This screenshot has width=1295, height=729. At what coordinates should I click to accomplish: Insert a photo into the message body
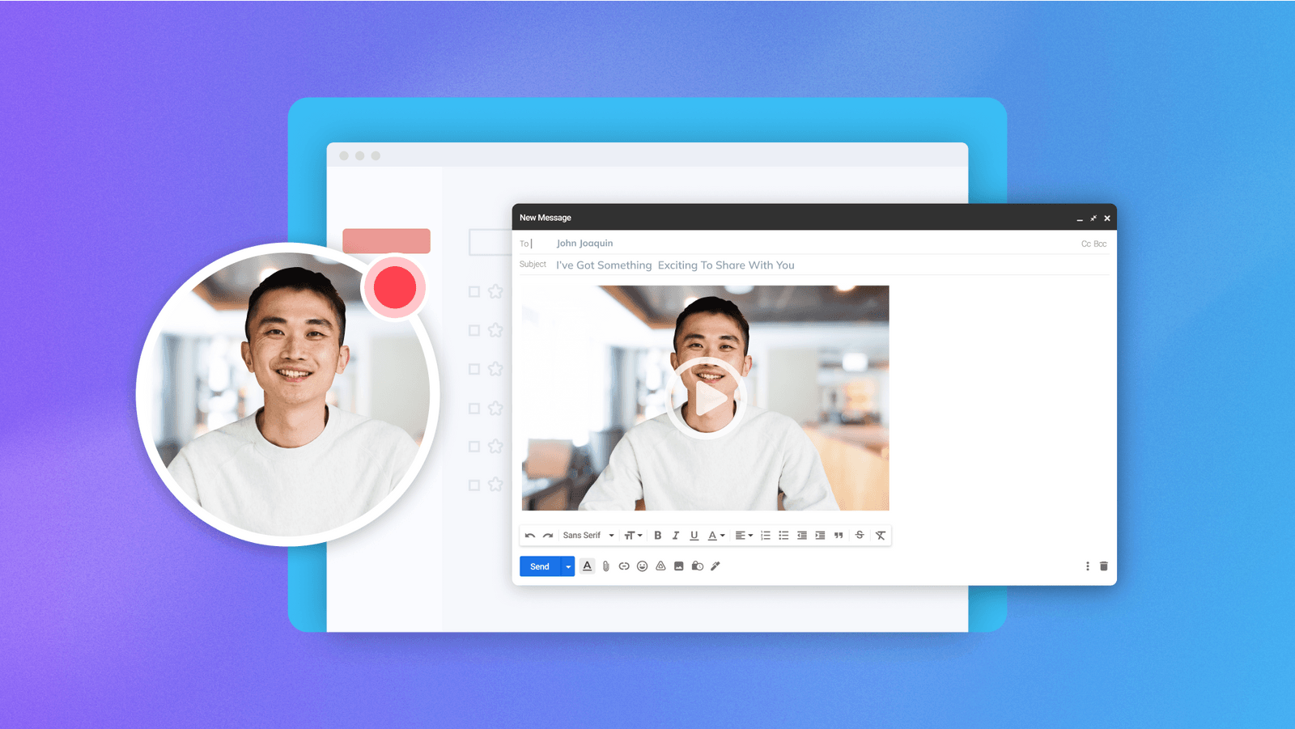678,566
